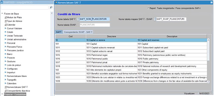Click the search magnifier icon in left panel

click(x=51, y=7)
